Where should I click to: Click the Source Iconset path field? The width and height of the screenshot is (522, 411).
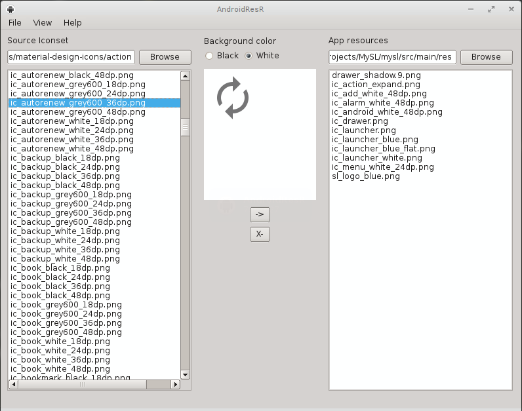coord(71,57)
